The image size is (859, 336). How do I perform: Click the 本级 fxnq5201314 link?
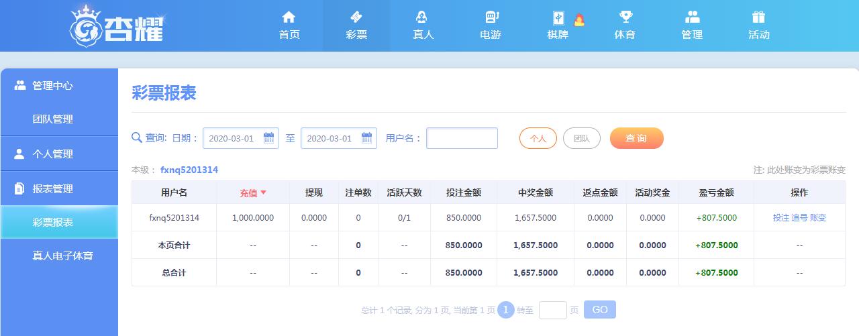[x=189, y=170]
